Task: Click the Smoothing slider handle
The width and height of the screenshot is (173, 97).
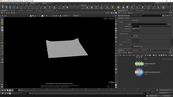Action: [140, 26]
